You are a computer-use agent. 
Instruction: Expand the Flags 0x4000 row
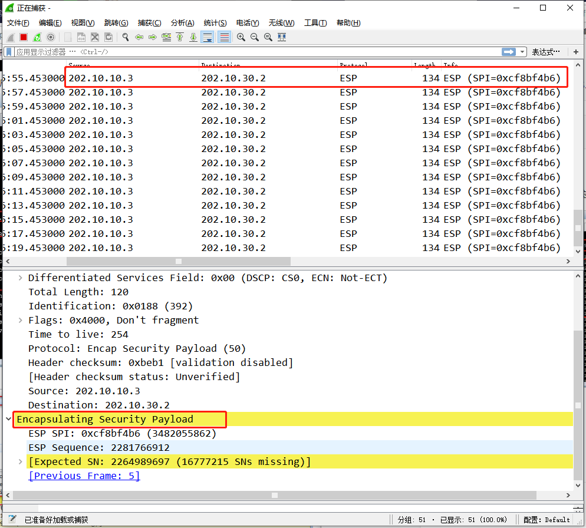pyautogui.click(x=21, y=320)
